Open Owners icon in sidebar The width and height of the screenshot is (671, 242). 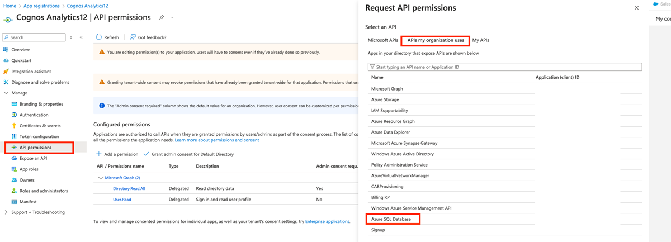point(15,180)
